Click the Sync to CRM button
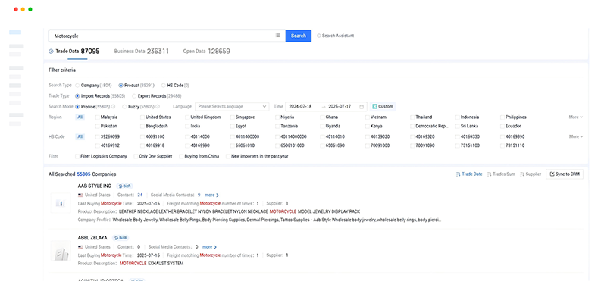 point(565,174)
